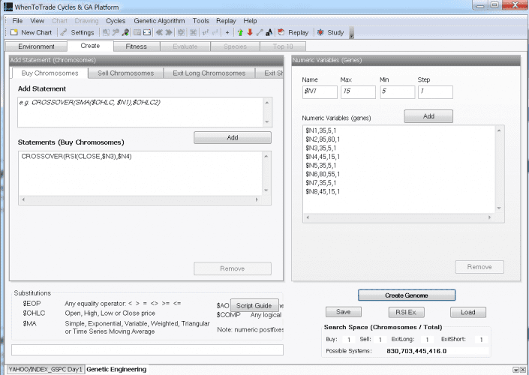
Task: Click Add button in Numeric Variables panel
Action: click(x=428, y=116)
